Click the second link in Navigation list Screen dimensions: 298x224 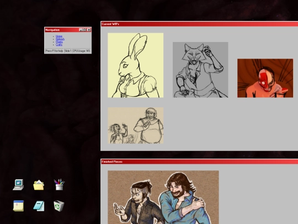60,39
